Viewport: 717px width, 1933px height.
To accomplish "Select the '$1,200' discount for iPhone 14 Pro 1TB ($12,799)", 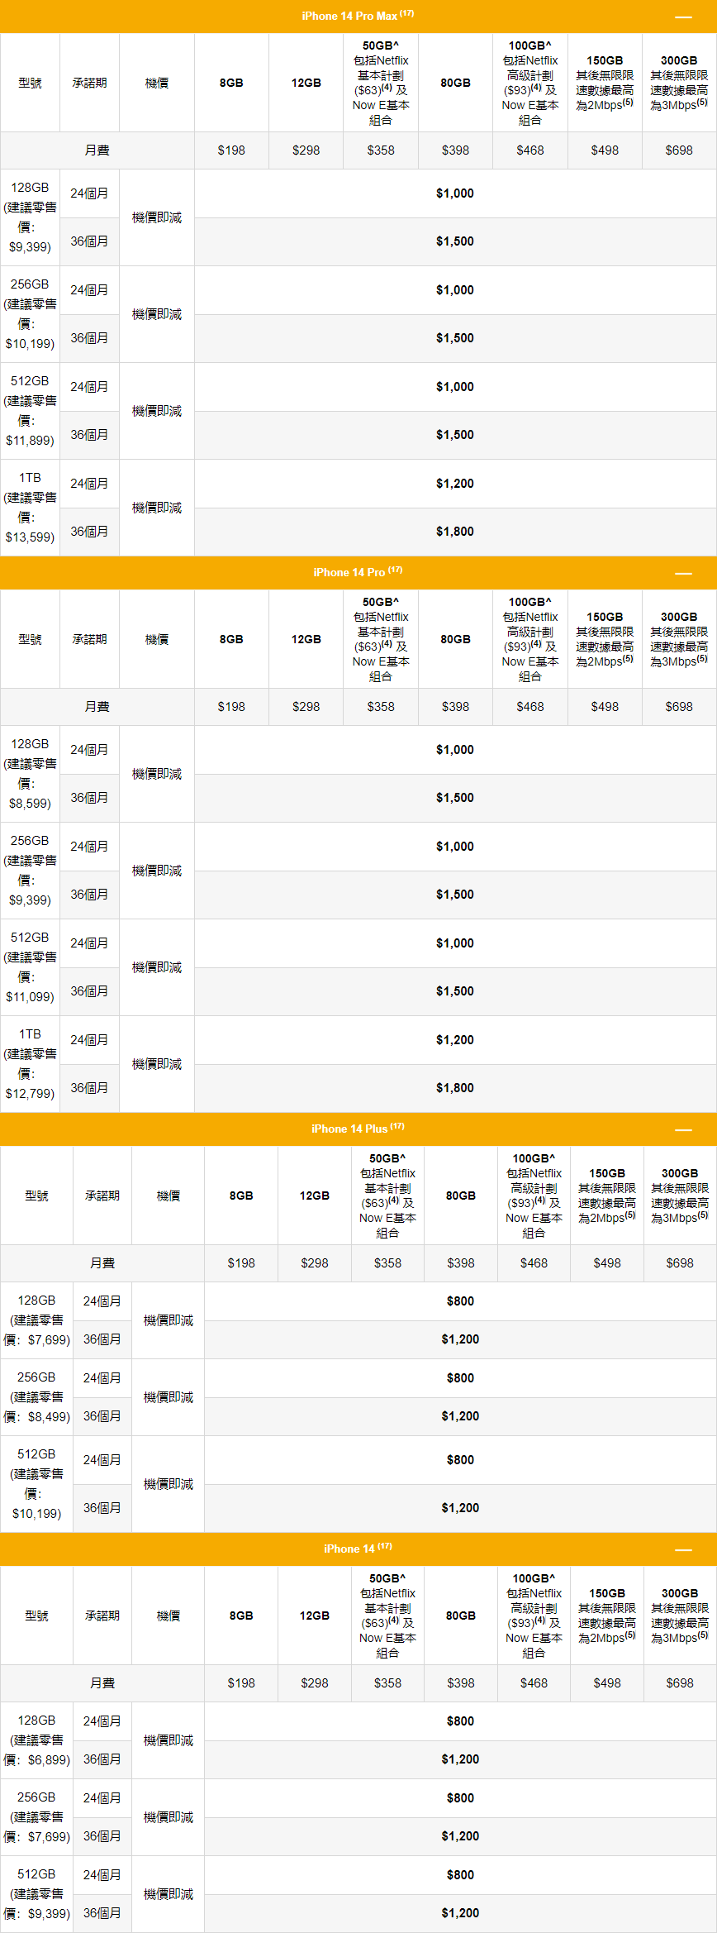I will click(455, 1040).
